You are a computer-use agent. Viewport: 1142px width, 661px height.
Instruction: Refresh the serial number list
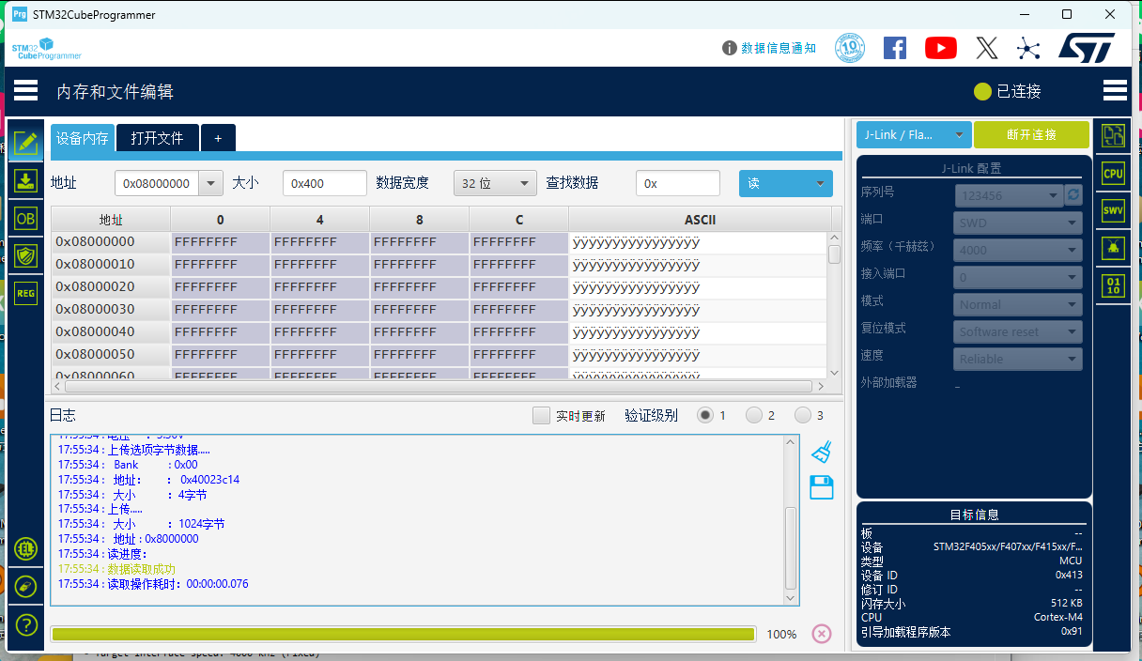point(1073,195)
